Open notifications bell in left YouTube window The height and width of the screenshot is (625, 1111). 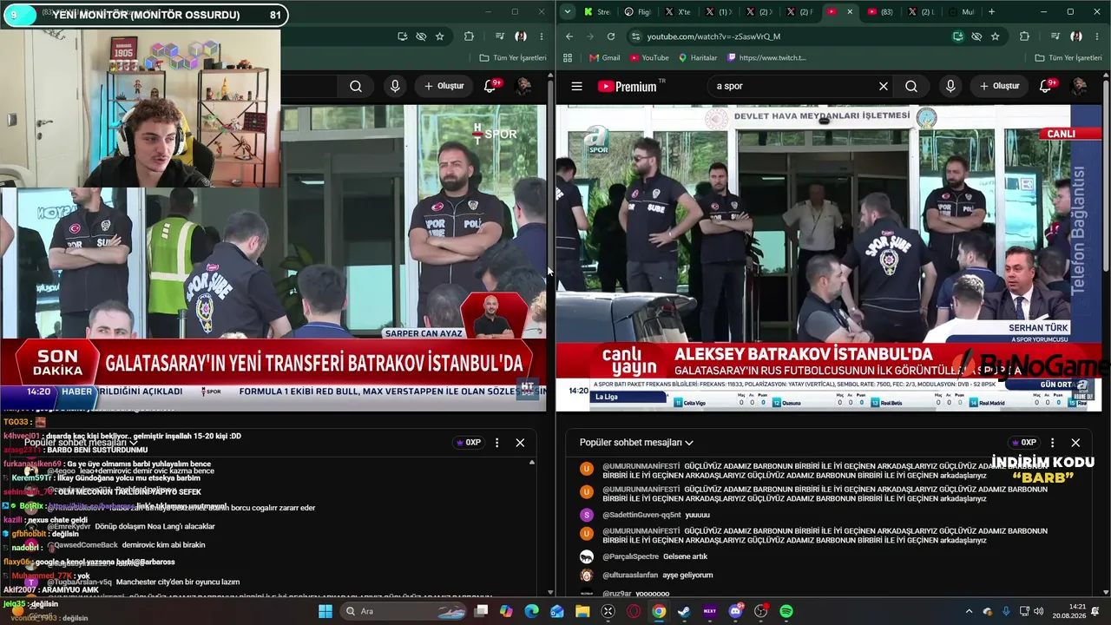pyautogui.click(x=490, y=86)
